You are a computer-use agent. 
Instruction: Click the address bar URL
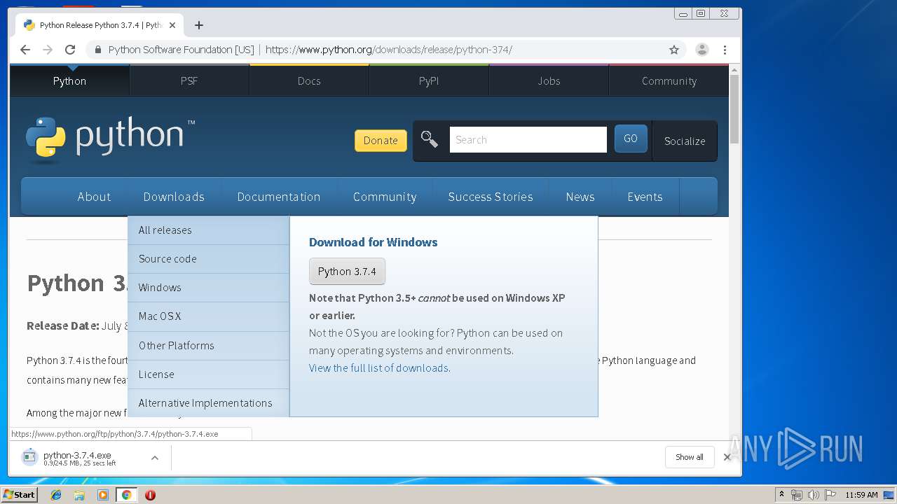(389, 50)
